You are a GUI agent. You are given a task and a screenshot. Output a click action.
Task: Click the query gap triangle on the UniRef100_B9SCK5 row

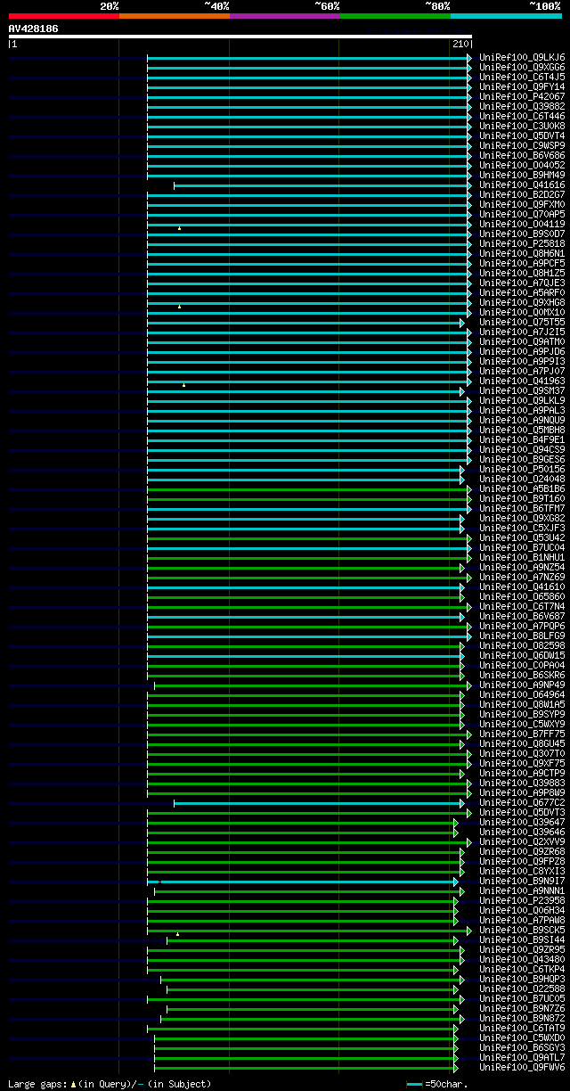177,934
